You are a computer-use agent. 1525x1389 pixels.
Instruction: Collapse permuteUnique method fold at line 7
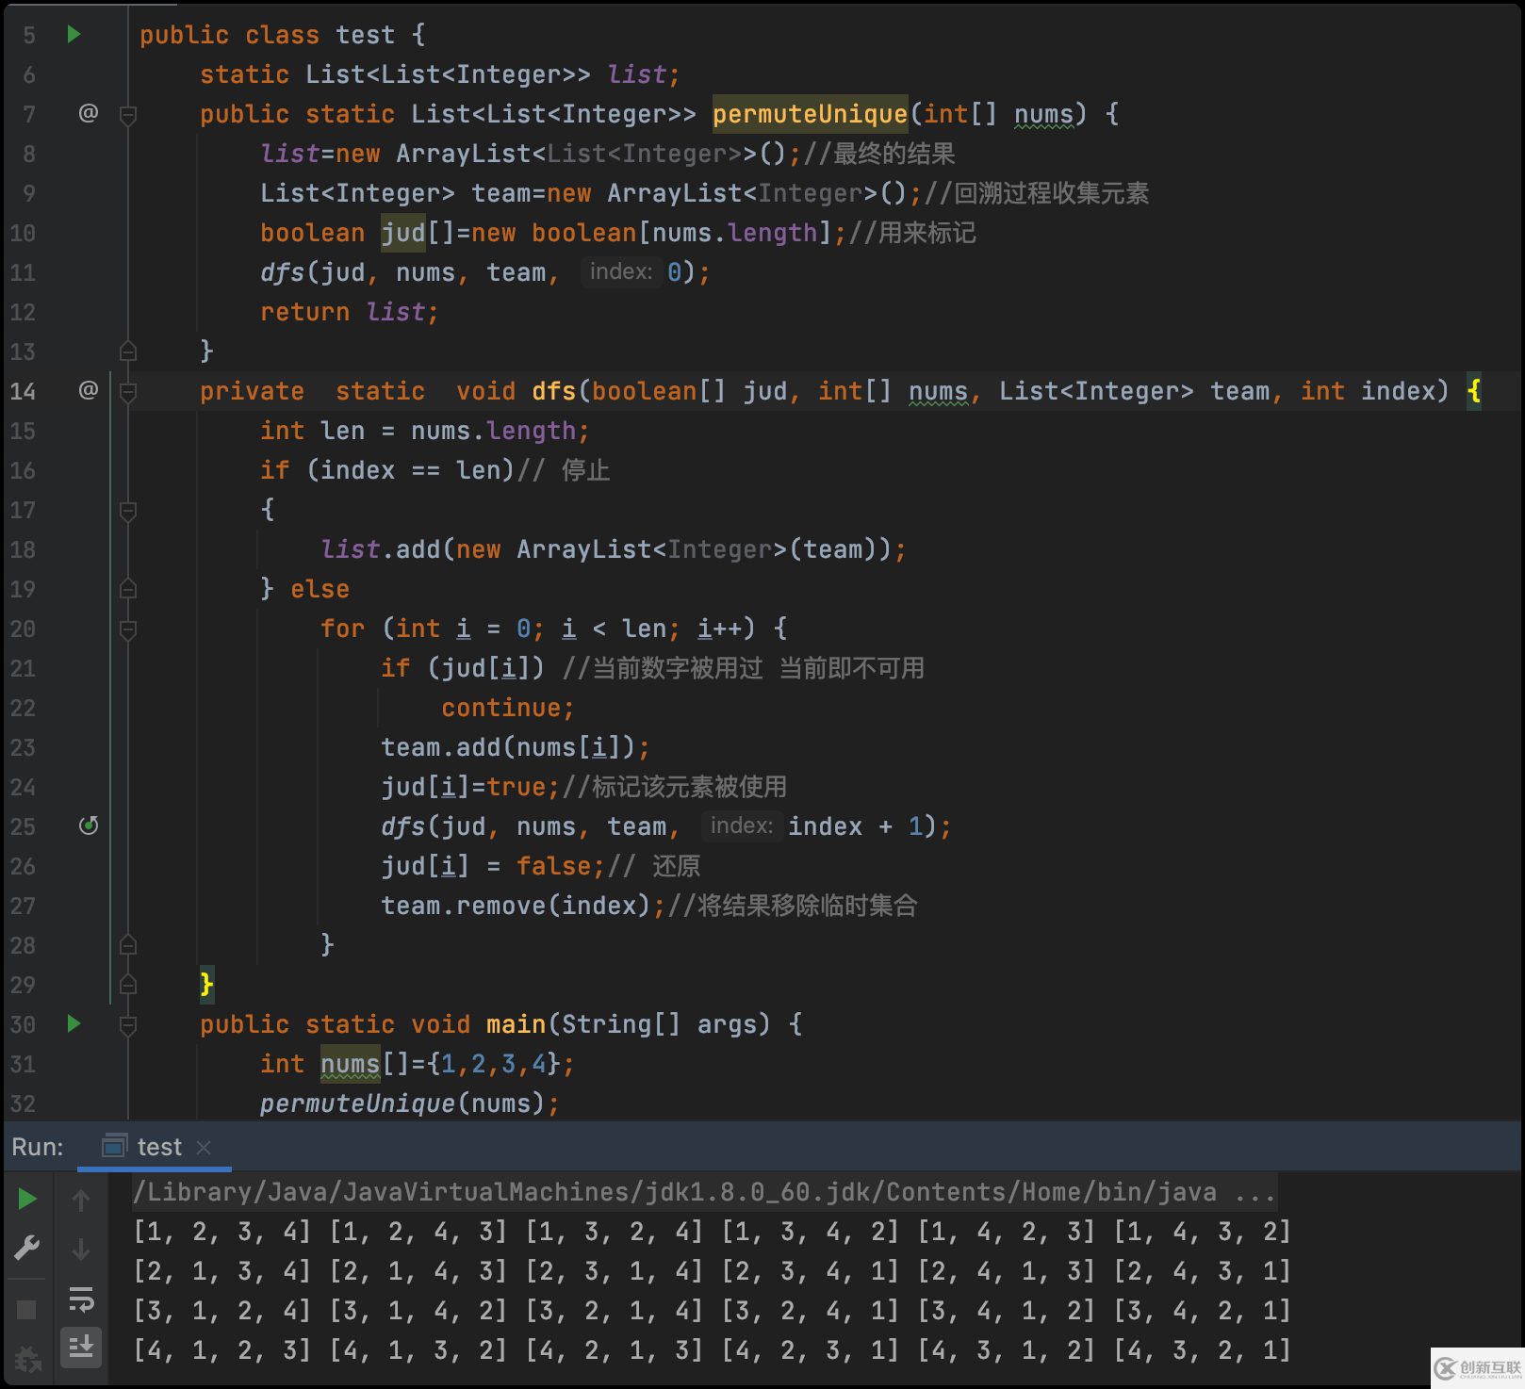tap(128, 115)
